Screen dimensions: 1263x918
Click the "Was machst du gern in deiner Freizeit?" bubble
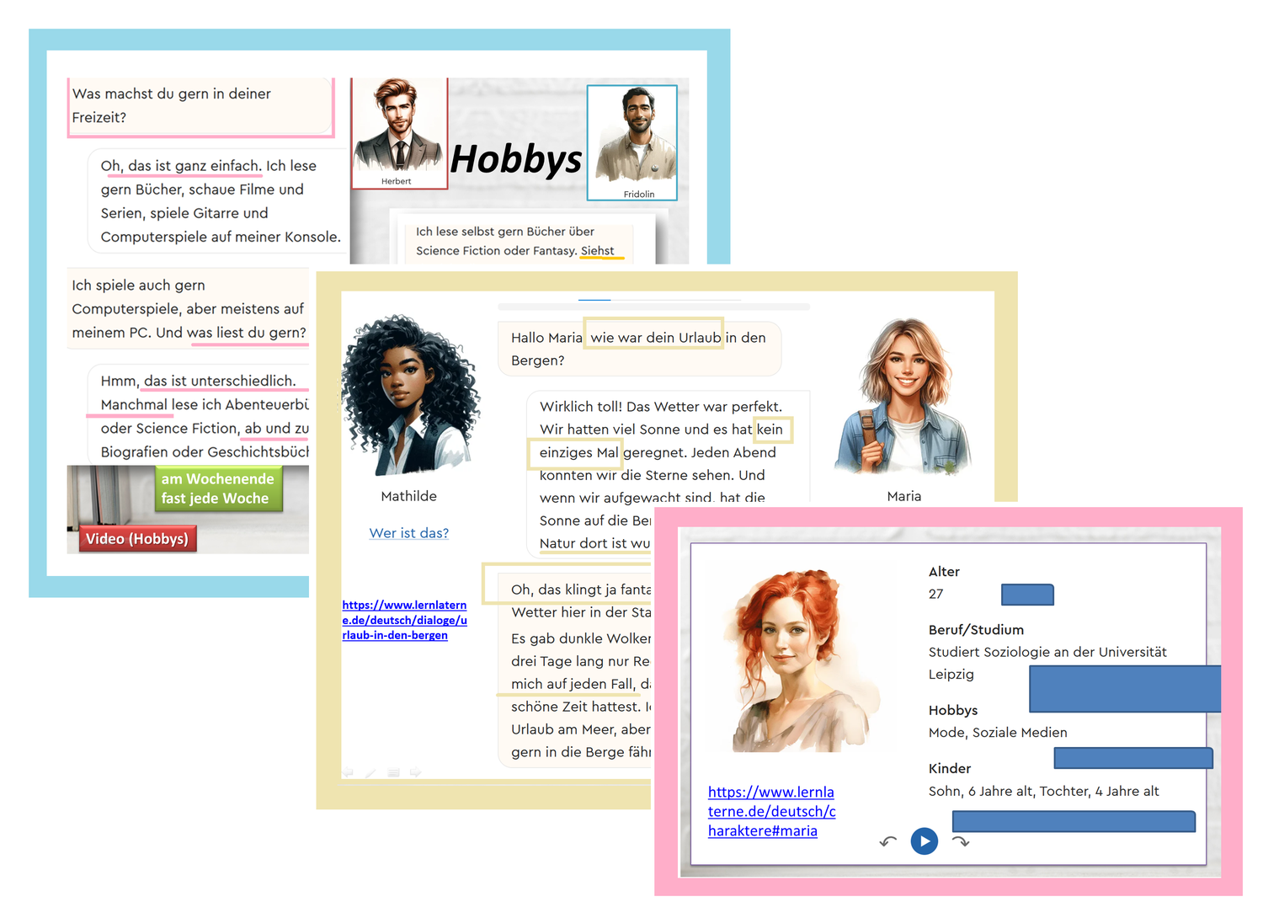pos(200,106)
